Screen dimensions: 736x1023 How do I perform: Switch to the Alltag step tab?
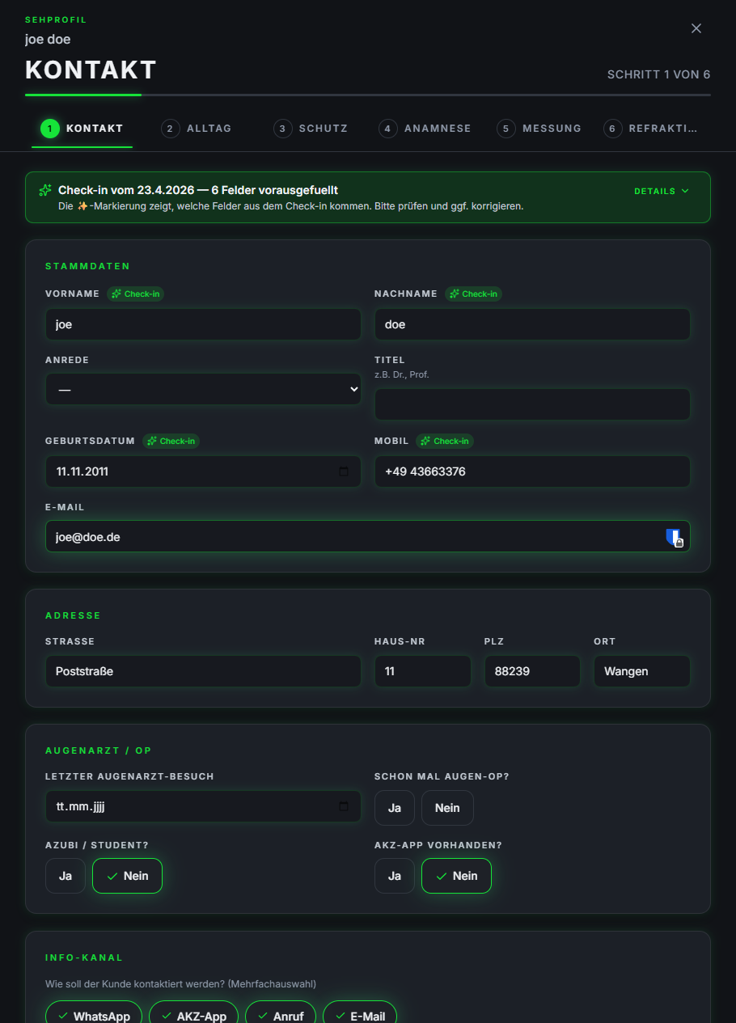click(x=197, y=129)
